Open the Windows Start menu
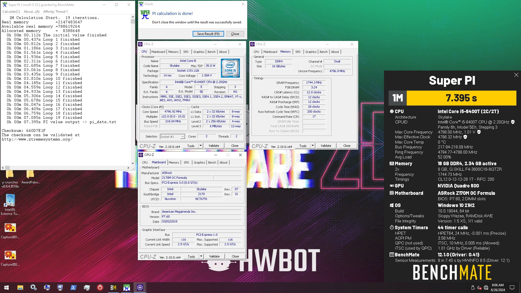Screen dimensions: 521x293 (x=7, y=288)
